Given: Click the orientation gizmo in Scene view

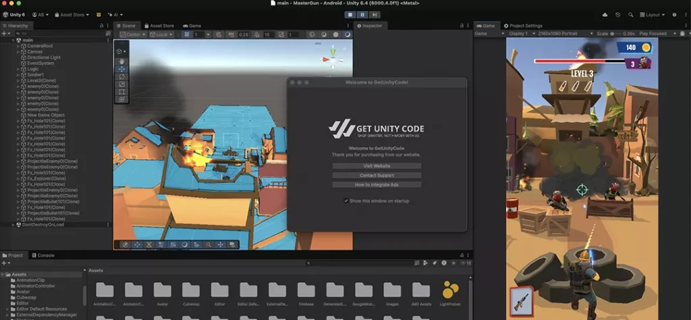Looking at the screenshot, I should [333, 59].
